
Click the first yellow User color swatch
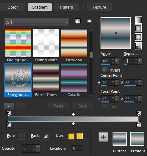pyautogui.click(x=71, y=136)
